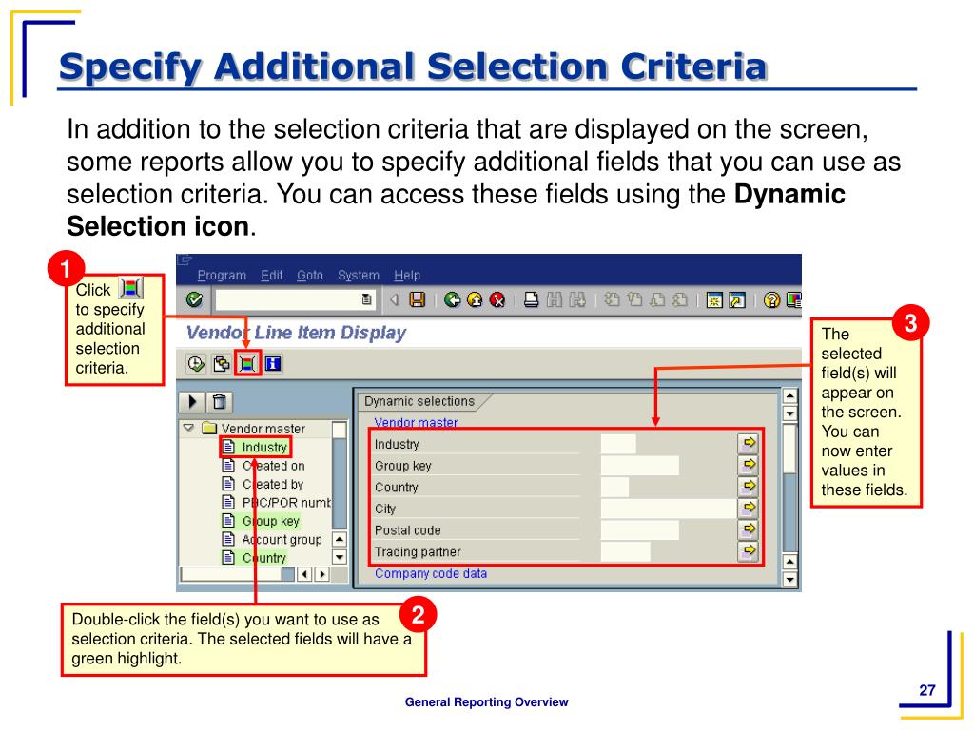The image size is (974, 730).
Task: Click the multiple selection arrow for City
Action: click(x=749, y=508)
